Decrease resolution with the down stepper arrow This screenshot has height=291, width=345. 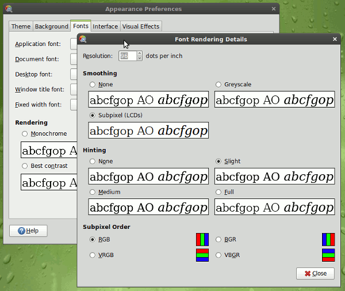tap(140, 58)
